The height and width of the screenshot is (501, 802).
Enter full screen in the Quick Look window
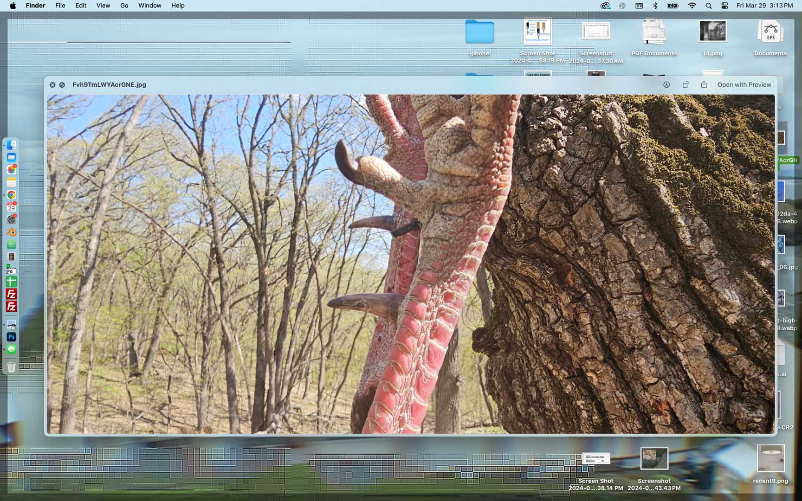tap(62, 85)
